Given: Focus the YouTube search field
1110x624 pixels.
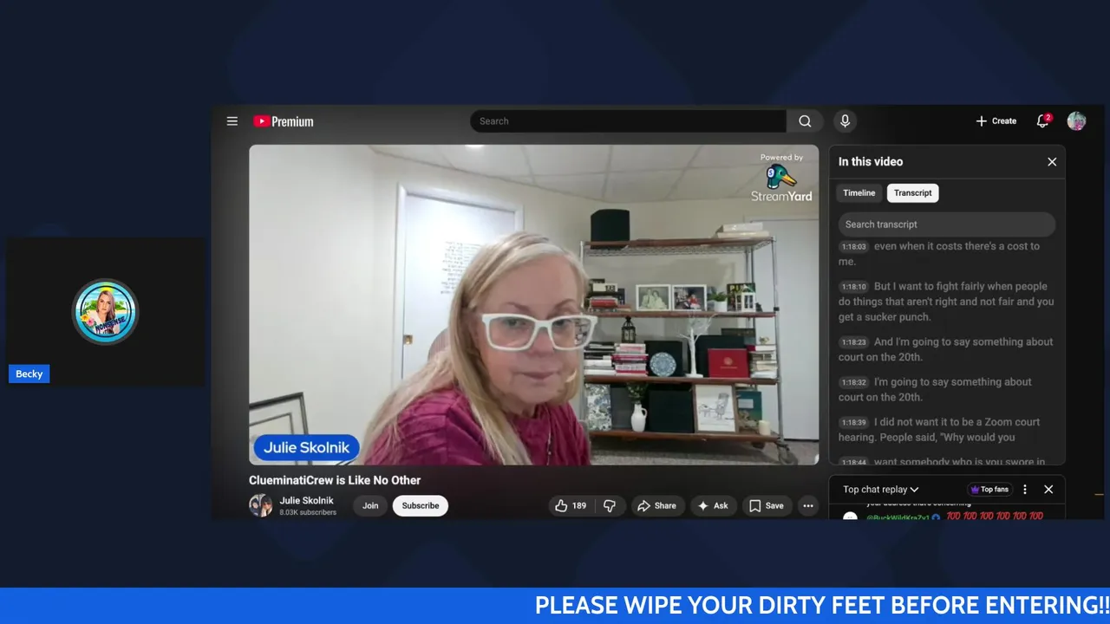Looking at the screenshot, I should [629, 121].
